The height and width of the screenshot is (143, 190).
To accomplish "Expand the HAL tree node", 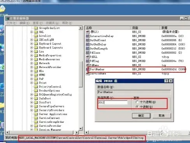I will [x=32, y=32].
